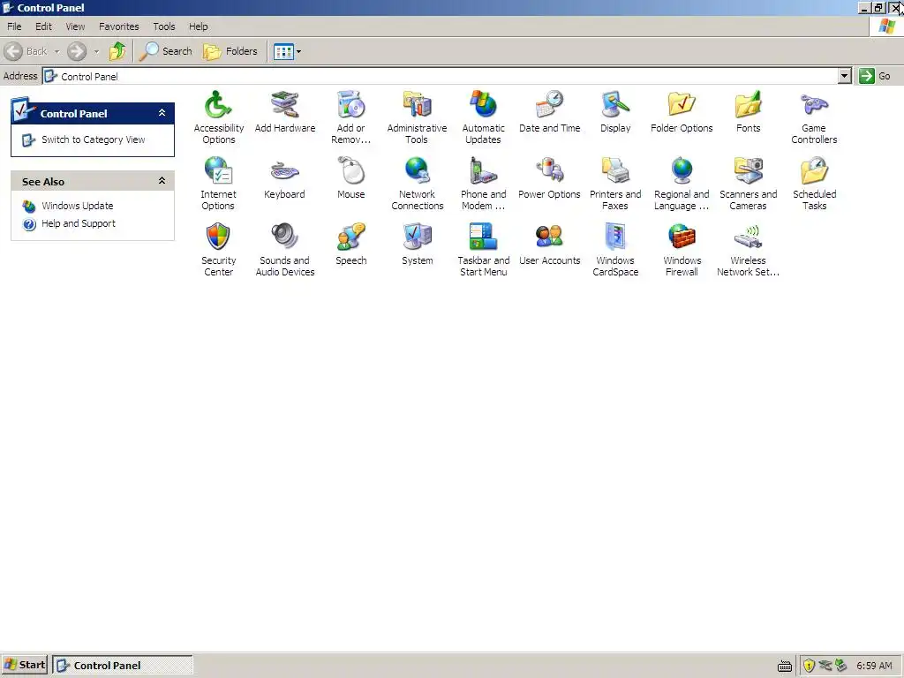The image size is (904, 678).
Task: Click the Go button
Action: [875, 76]
